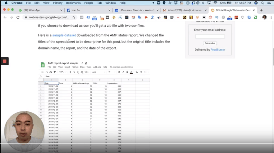This screenshot has width=274, height=153.
Task: Click the print icon in Sheets toolbar
Action: (51, 72)
